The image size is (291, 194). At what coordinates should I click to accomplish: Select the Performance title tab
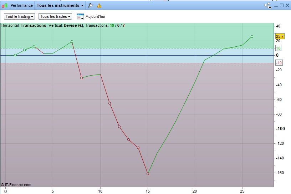21,5
